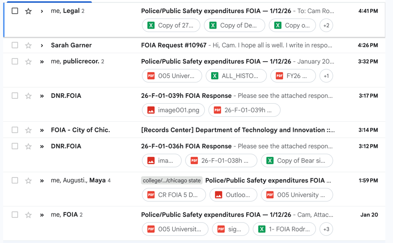
Task: Open the Records Center Department of Technology email
Action: (237, 130)
